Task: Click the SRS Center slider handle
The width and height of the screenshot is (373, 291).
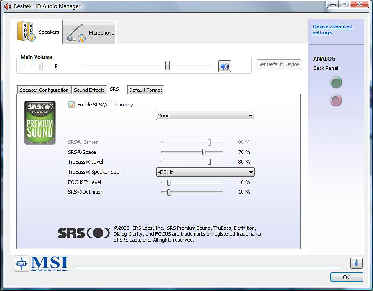Action: pyautogui.click(x=209, y=142)
